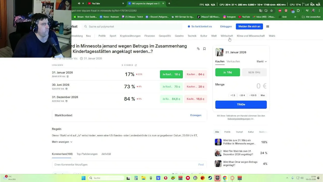Set amount to Max
This screenshot has height=182, width=323.
pyautogui.click(x=263, y=95)
